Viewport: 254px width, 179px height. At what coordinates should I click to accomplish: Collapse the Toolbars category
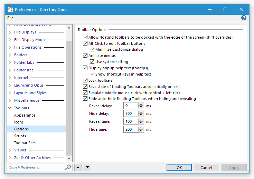pos(10,108)
